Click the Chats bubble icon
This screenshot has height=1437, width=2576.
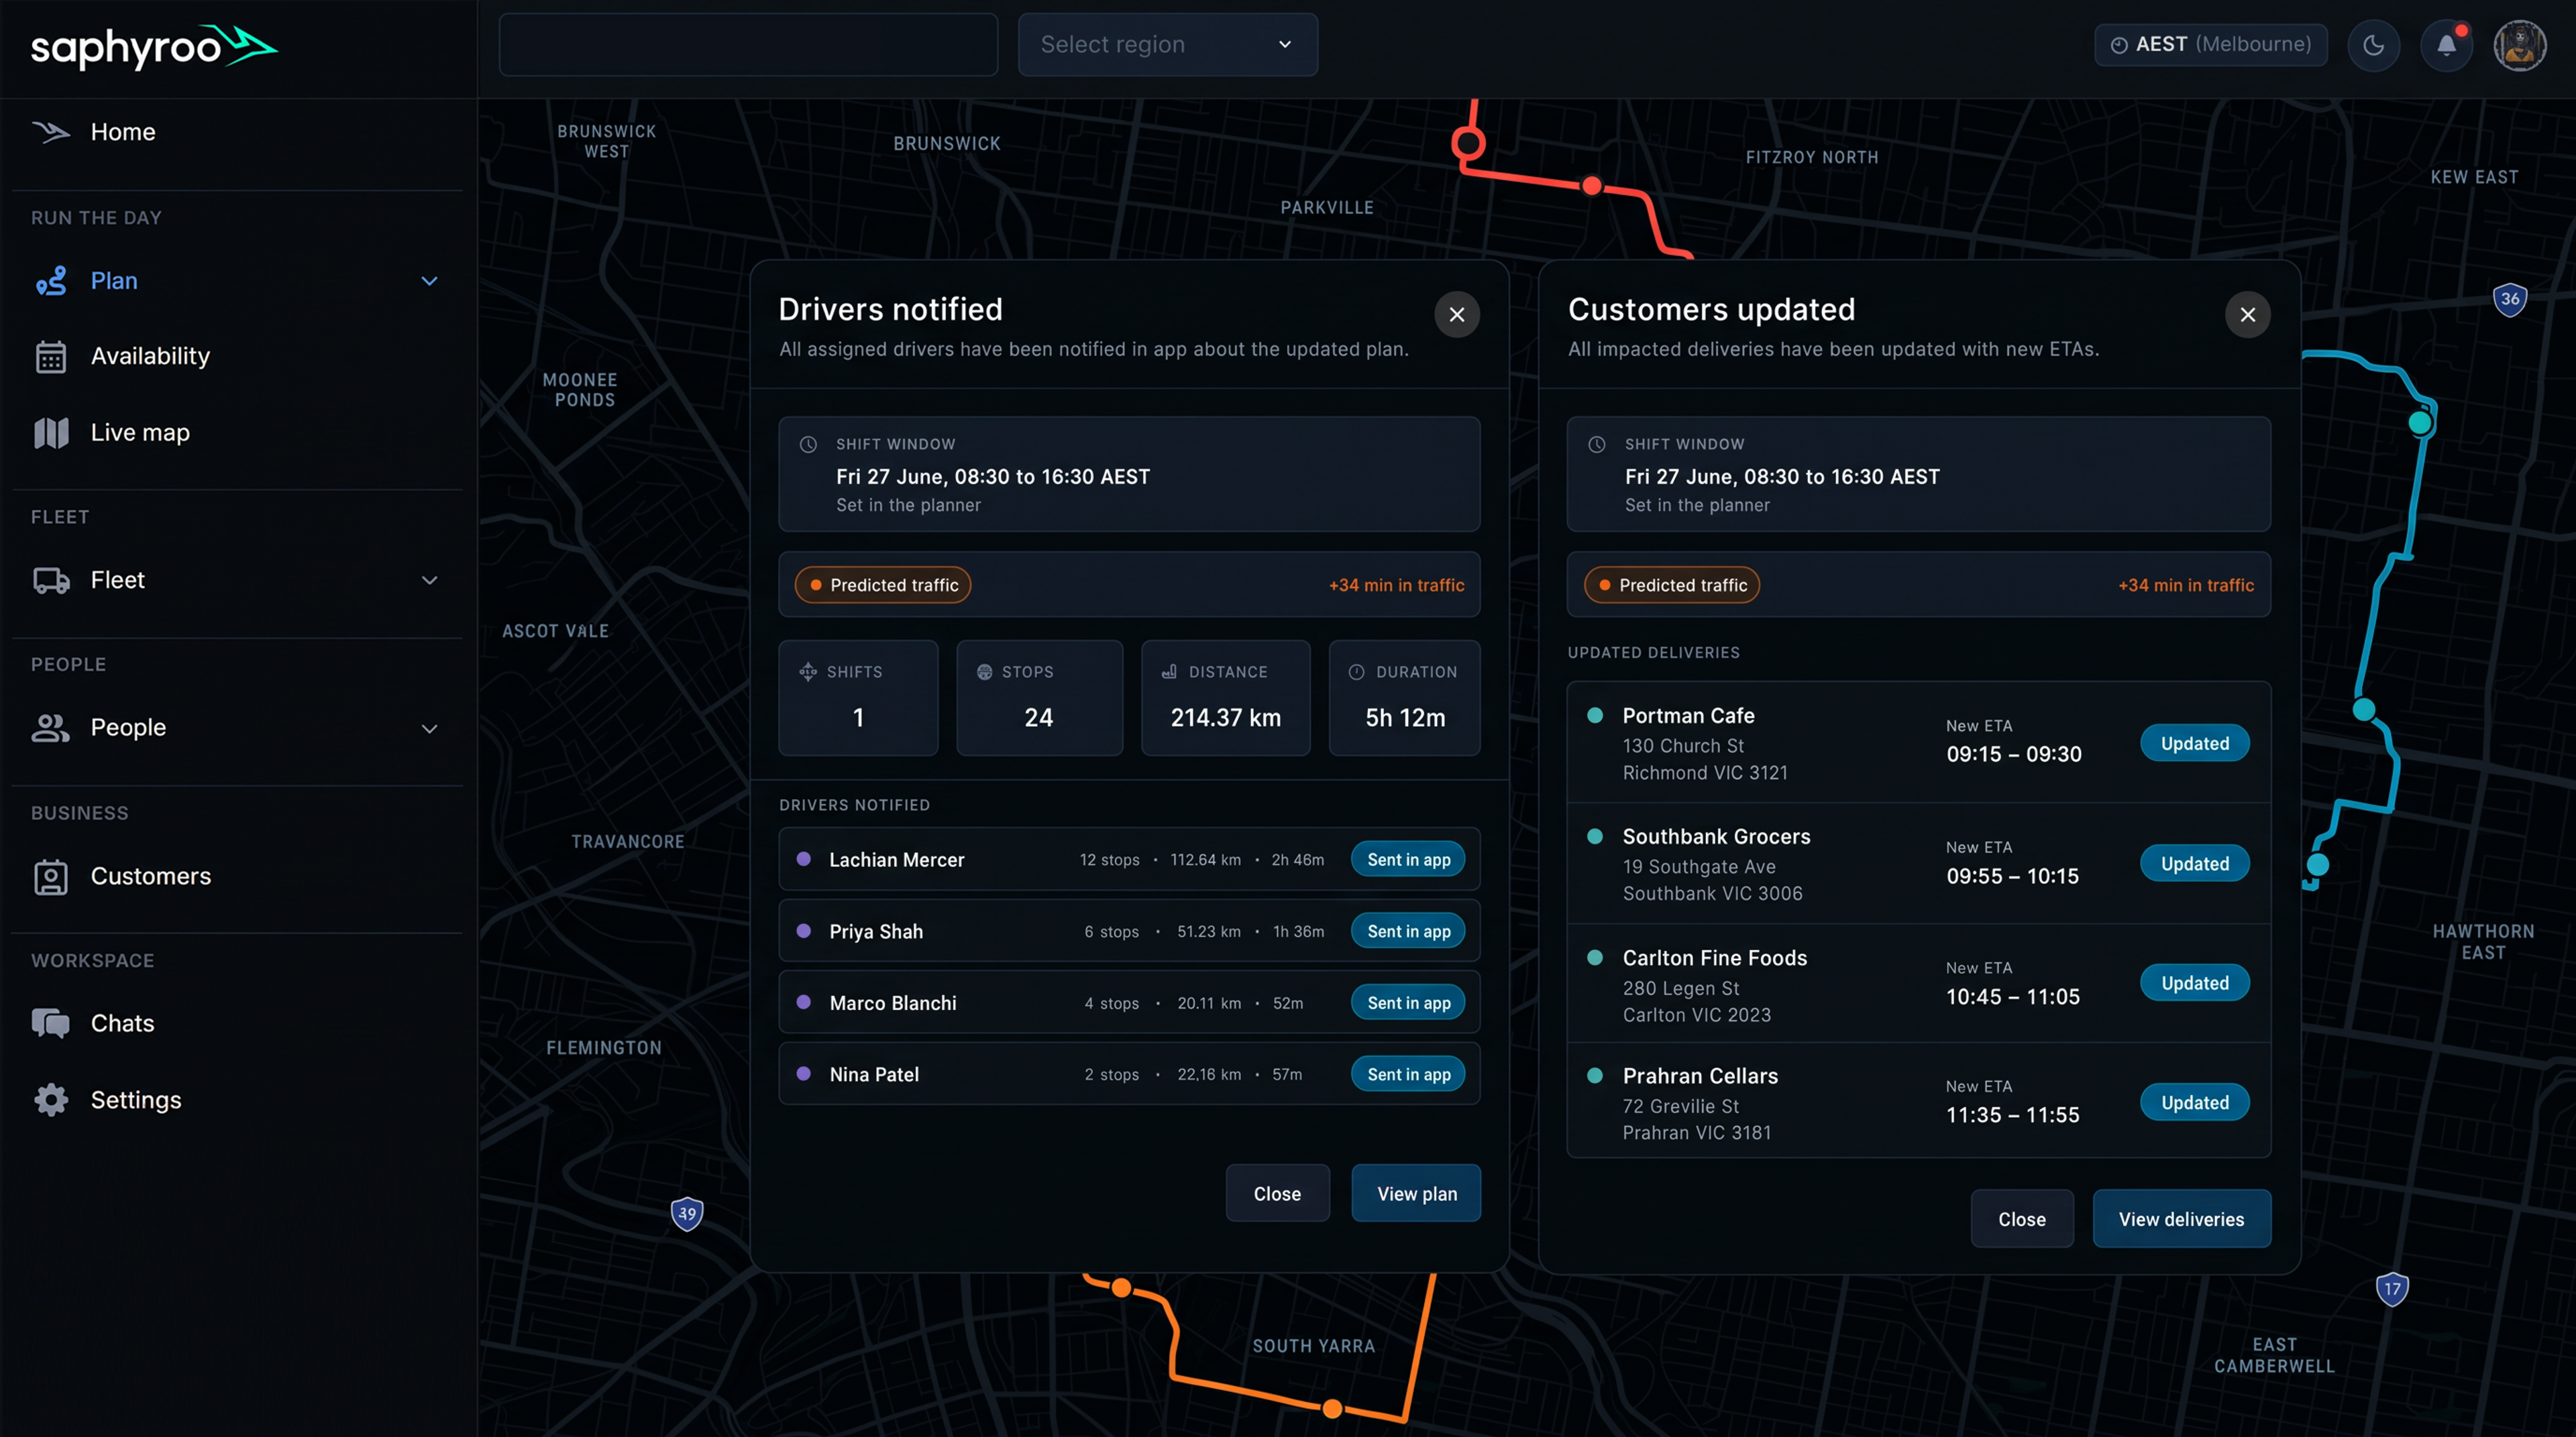(51, 1023)
